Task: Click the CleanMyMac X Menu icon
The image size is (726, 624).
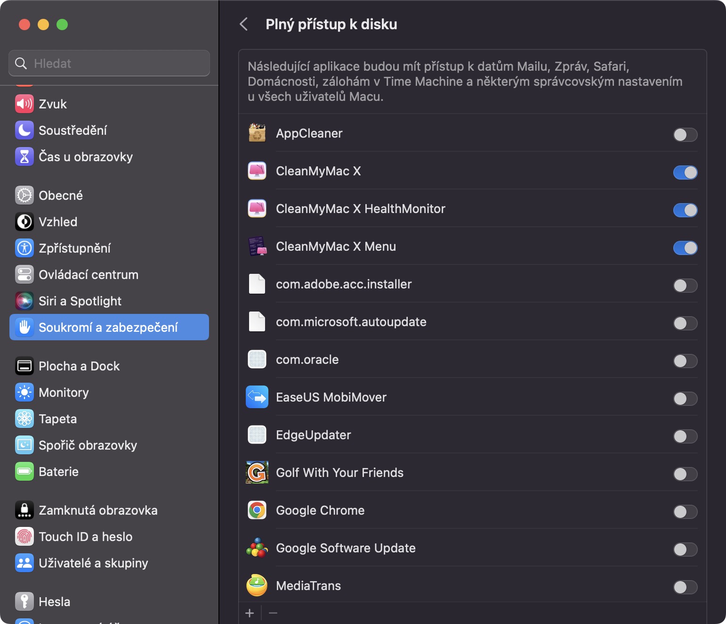Action: tap(257, 246)
